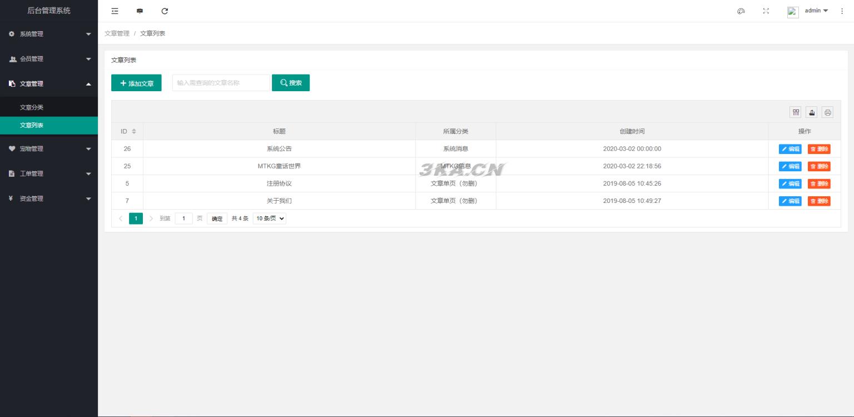Expand the 会员管理 menu arrow

(x=88, y=59)
